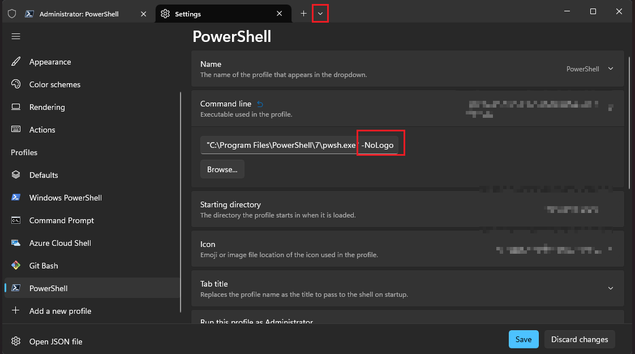Click the gear icon beside Open JSON file
Viewport: 635px width, 354px height.
(x=16, y=342)
